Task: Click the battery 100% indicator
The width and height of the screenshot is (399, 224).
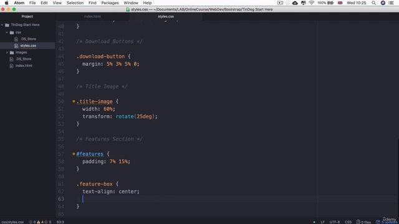Action: (325, 2)
